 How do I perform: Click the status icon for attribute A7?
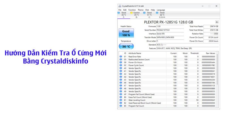pos(121,86)
